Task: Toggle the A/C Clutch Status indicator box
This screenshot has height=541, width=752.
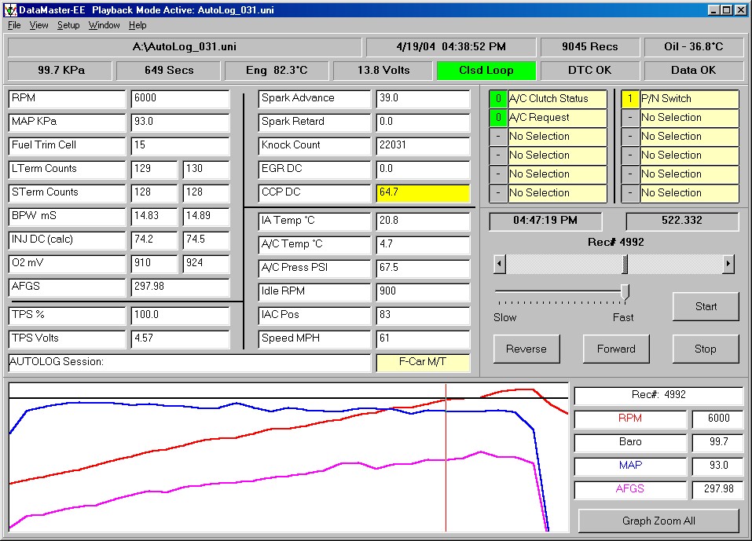Action: tap(497, 99)
